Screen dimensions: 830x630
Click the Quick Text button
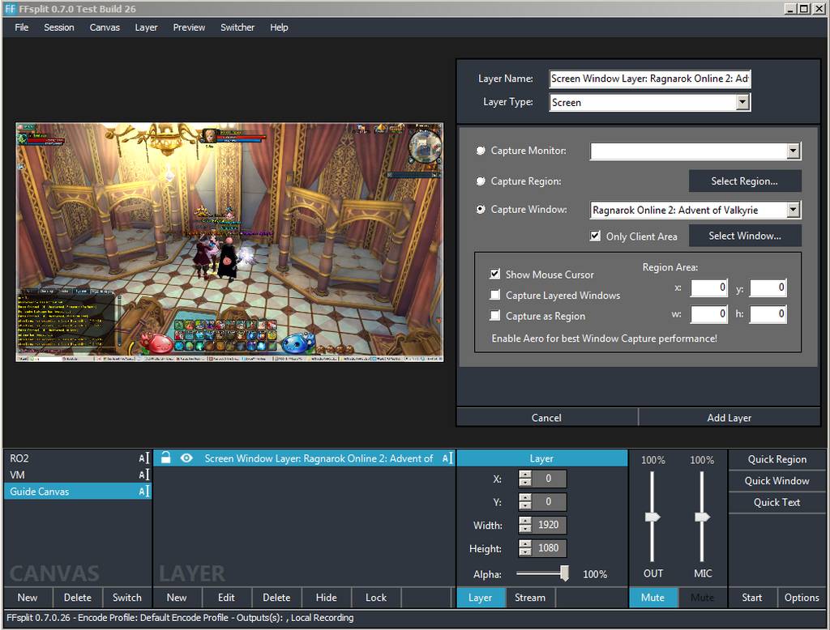(x=777, y=503)
